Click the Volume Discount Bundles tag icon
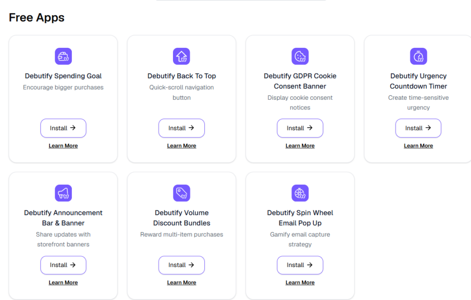 coord(181,193)
